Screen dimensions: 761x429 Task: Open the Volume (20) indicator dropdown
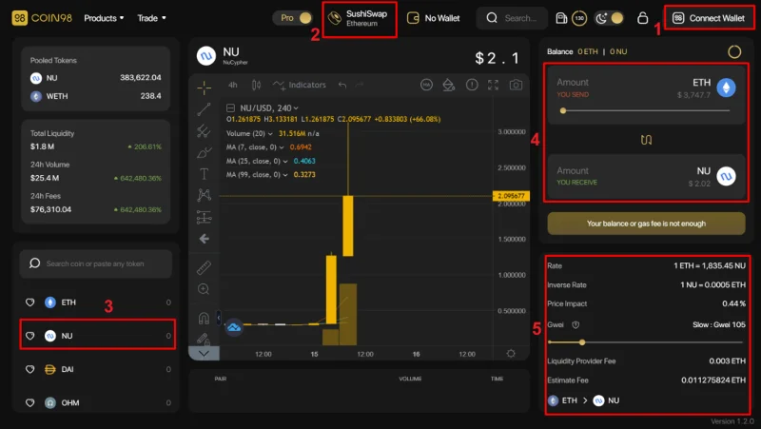pyautogui.click(x=249, y=133)
